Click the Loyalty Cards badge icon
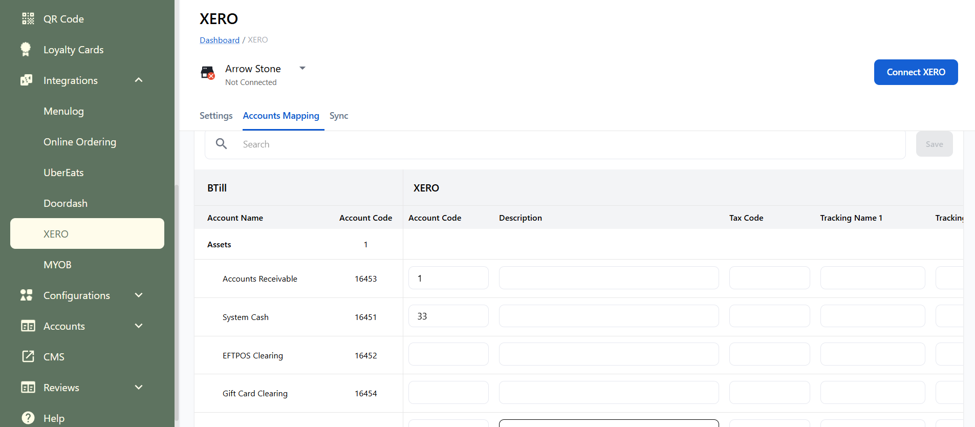975x427 pixels. [x=26, y=49]
